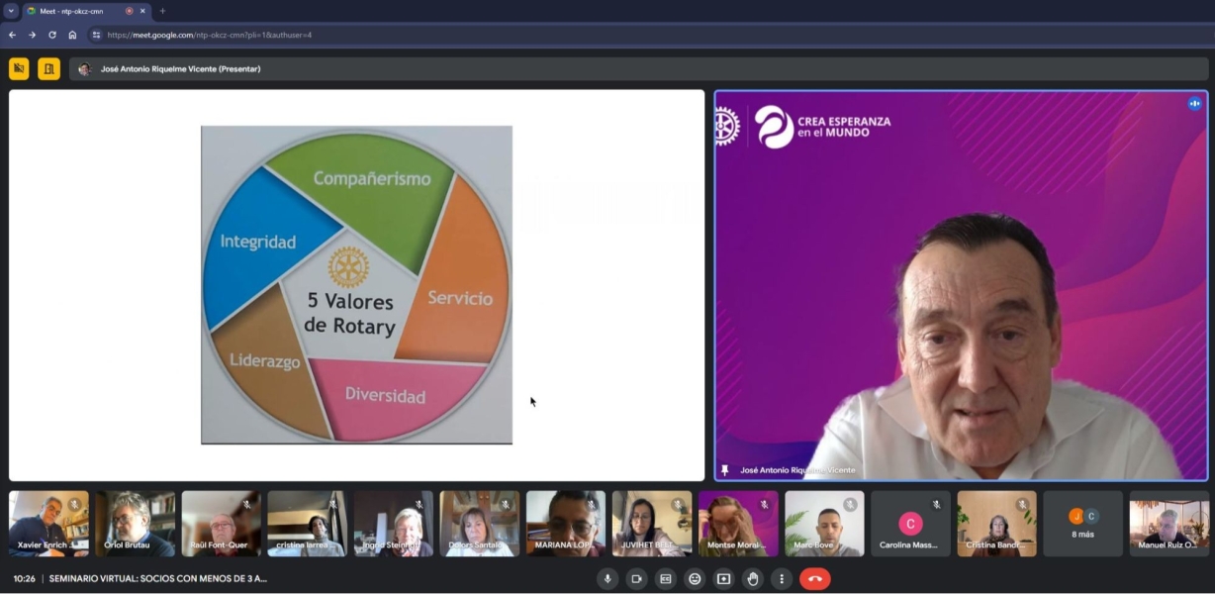Select Oriol Brutau's video tile
This screenshot has height=594, width=1215.
pyautogui.click(x=135, y=524)
